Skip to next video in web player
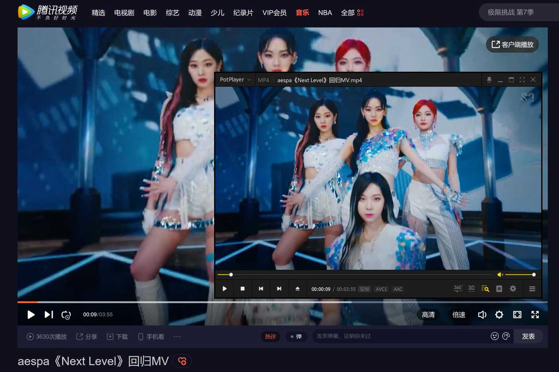This screenshot has height=372, width=559. coord(48,315)
